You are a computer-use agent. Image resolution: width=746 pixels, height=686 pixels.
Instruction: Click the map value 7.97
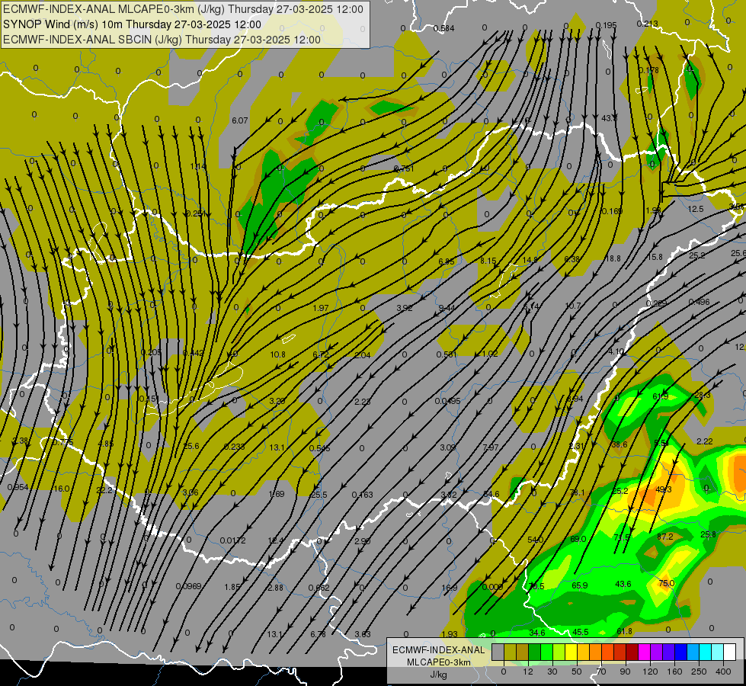coord(491,447)
